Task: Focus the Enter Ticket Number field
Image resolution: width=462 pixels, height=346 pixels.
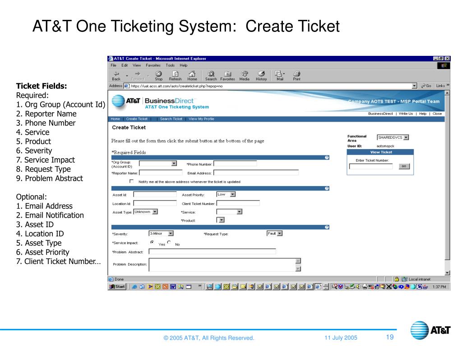Action: tap(371, 166)
